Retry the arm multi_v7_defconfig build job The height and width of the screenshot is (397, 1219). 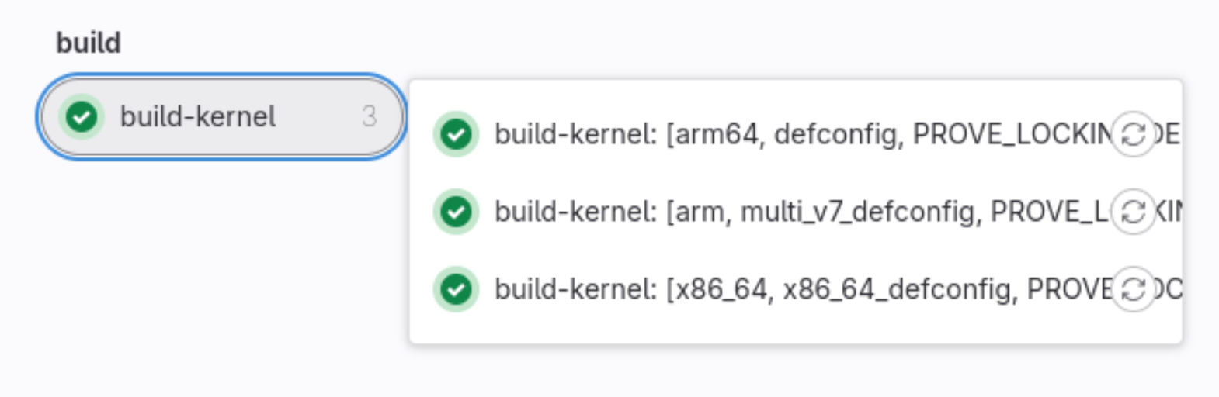(x=1133, y=212)
